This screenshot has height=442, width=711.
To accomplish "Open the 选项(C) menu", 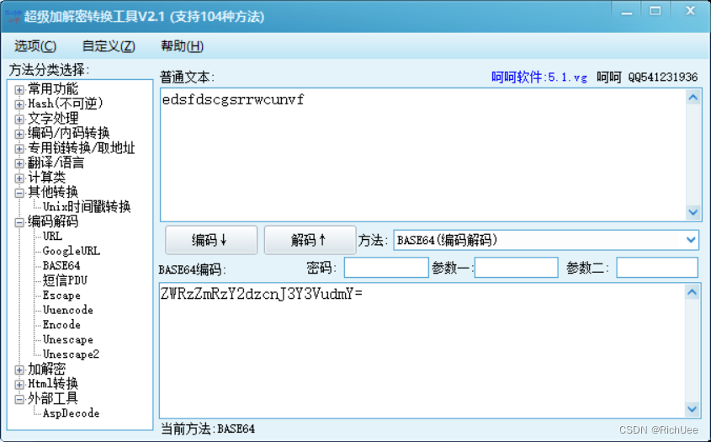I will coord(34,45).
